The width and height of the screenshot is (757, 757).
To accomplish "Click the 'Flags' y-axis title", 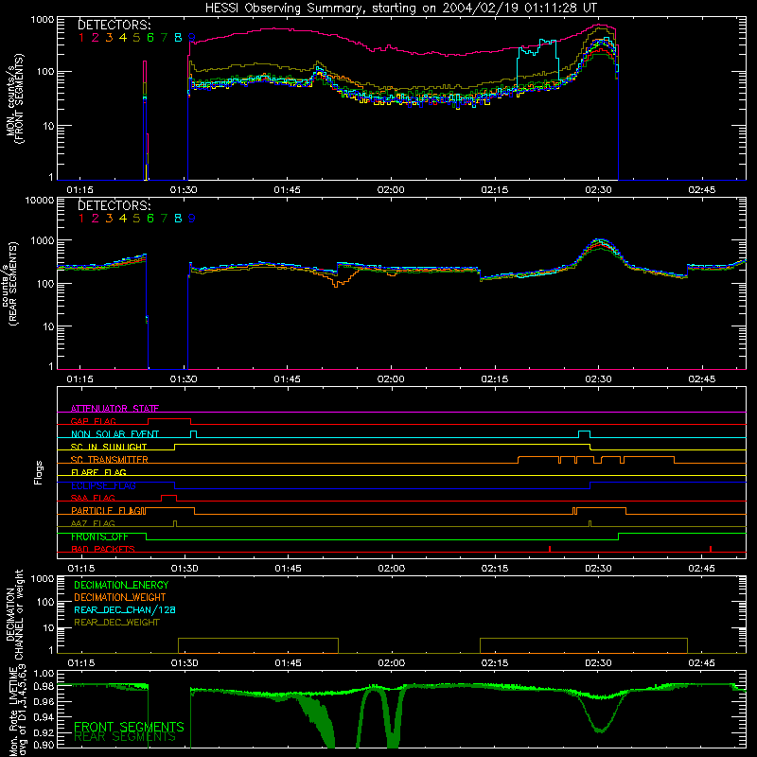I will pyautogui.click(x=39, y=472).
